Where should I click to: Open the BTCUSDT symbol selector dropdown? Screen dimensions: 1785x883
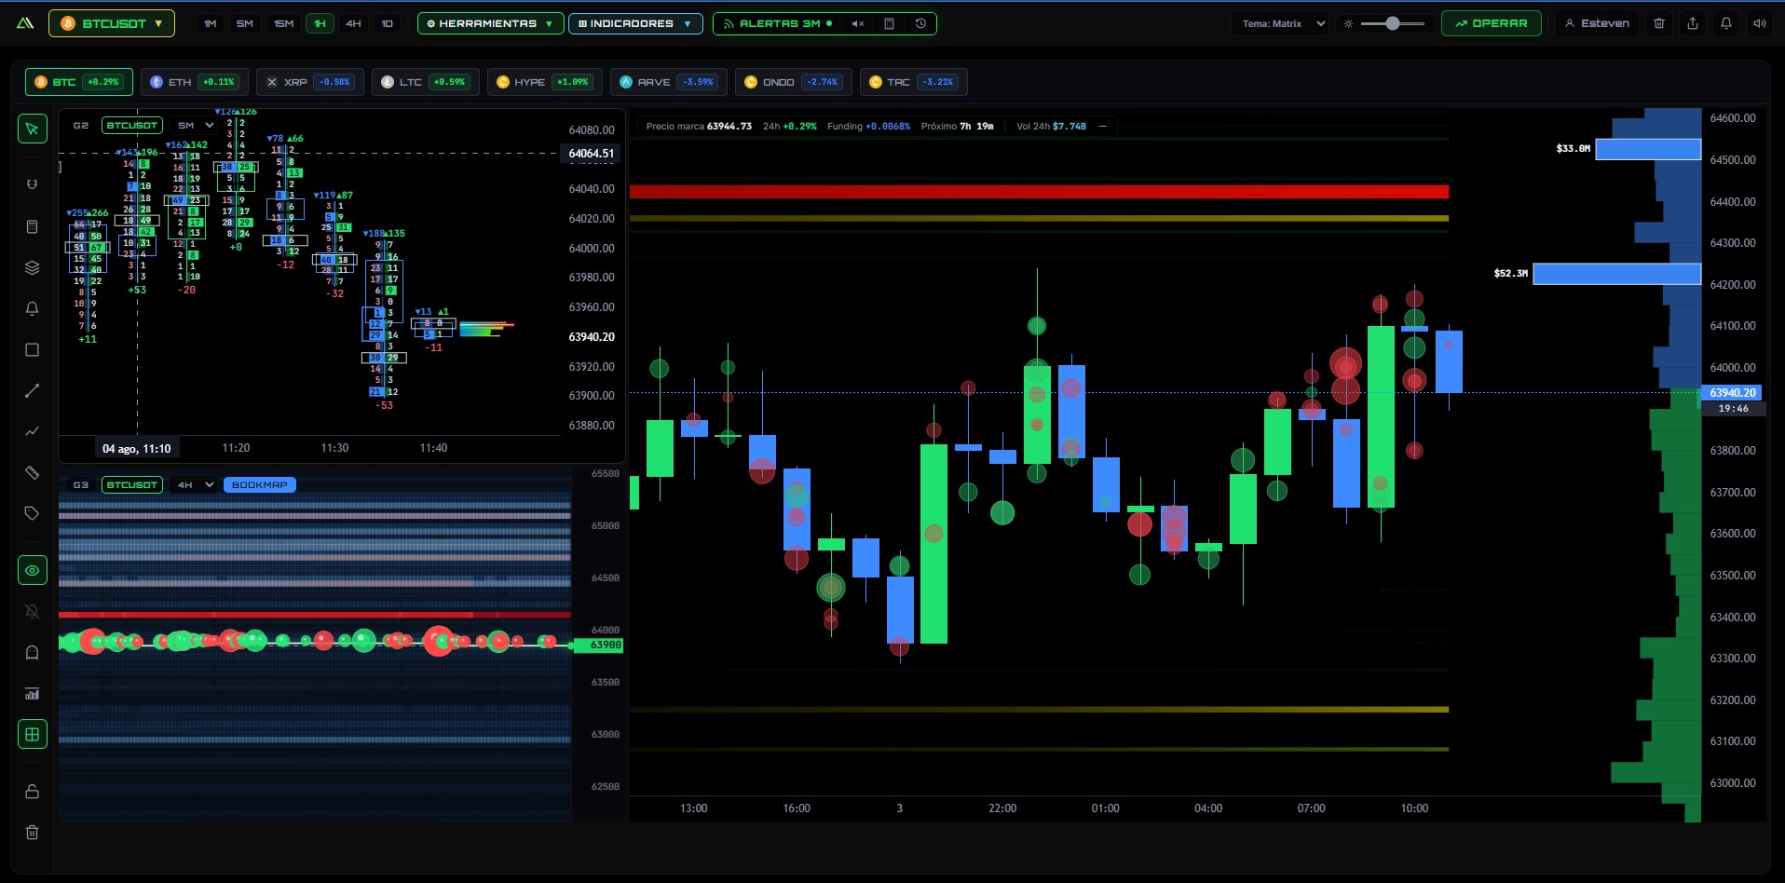112,23
